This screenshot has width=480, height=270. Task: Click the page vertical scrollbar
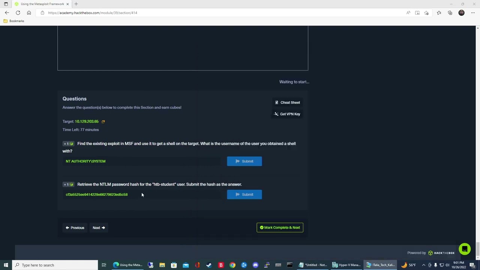point(477,249)
